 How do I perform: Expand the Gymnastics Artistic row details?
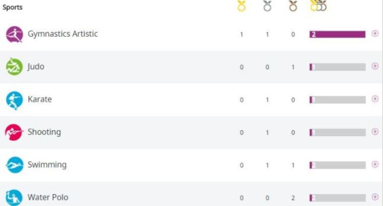(x=375, y=33)
